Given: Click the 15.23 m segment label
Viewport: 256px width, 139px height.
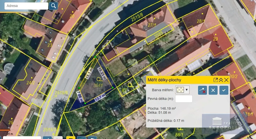Looking at the screenshot, I should tap(103, 73).
